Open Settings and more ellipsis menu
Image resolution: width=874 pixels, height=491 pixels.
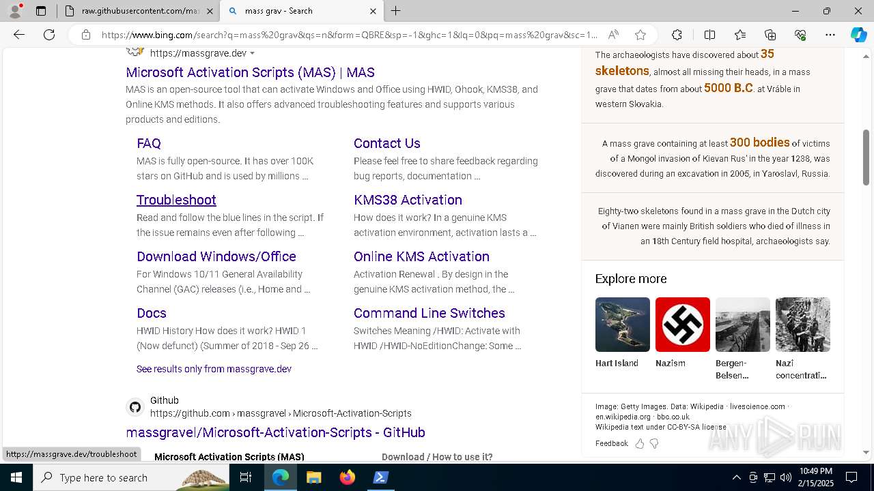pyautogui.click(x=830, y=35)
